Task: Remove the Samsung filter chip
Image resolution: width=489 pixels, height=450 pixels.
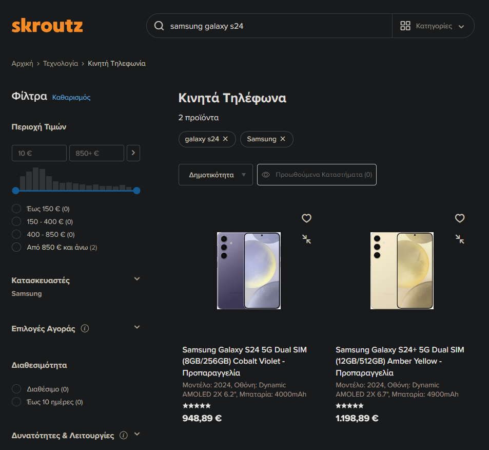Action: click(x=283, y=139)
